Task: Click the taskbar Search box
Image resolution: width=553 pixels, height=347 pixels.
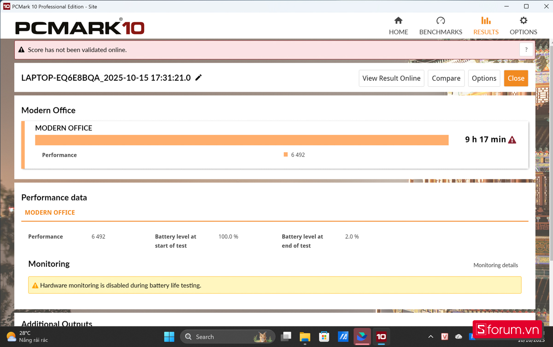Action: [x=228, y=337]
